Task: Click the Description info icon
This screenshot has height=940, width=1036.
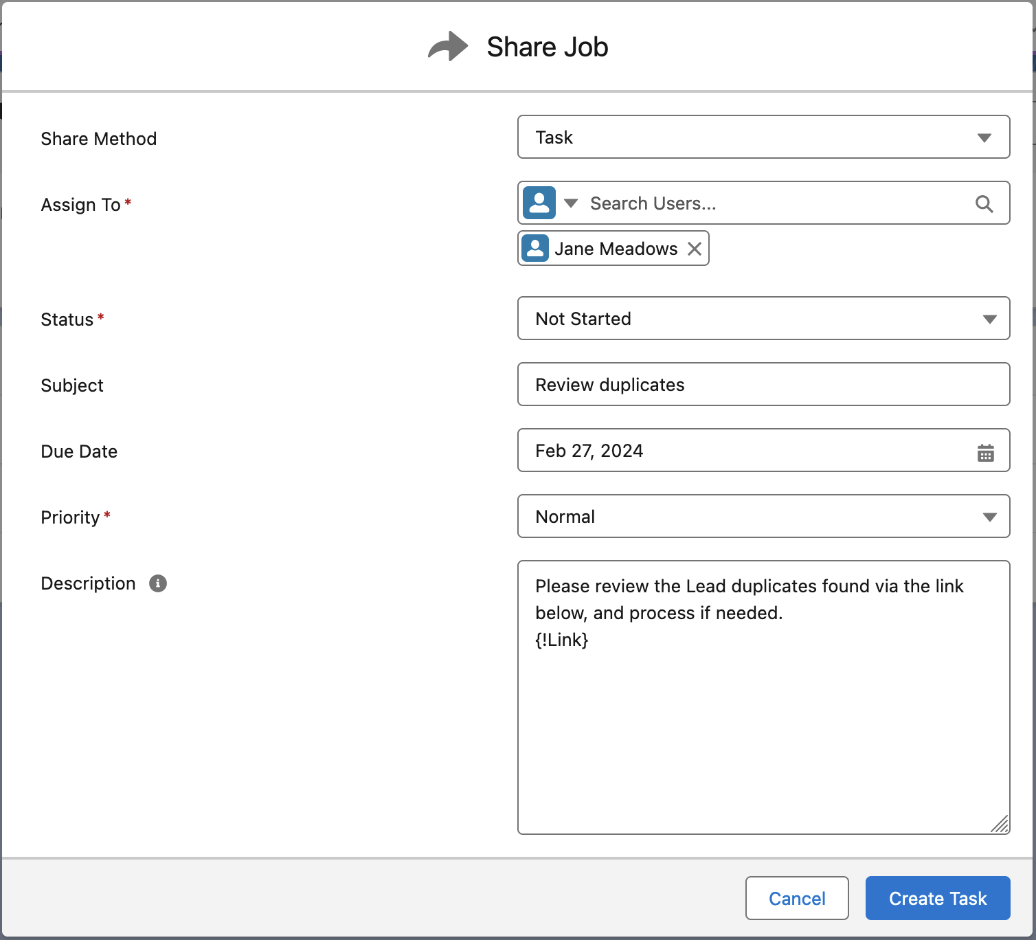Action: click(x=158, y=583)
